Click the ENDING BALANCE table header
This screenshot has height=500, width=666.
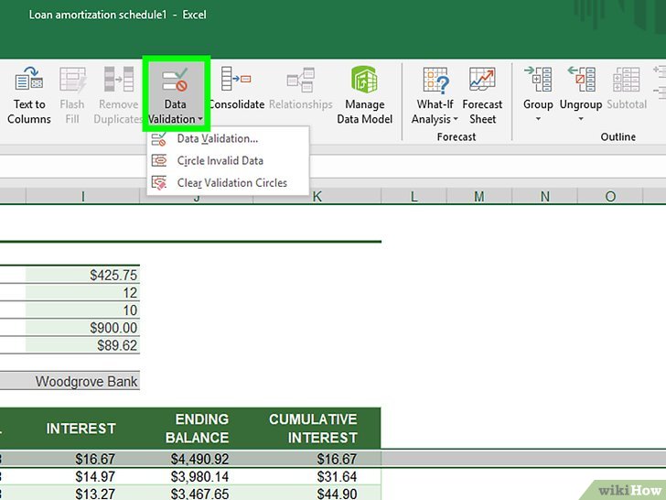click(198, 429)
